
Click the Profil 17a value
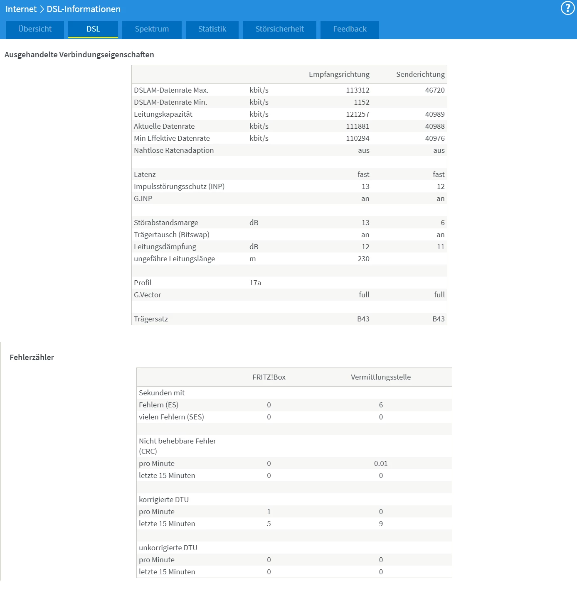255,283
